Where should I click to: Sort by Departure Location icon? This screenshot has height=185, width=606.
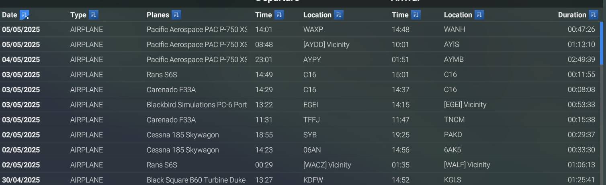point(338,15)
